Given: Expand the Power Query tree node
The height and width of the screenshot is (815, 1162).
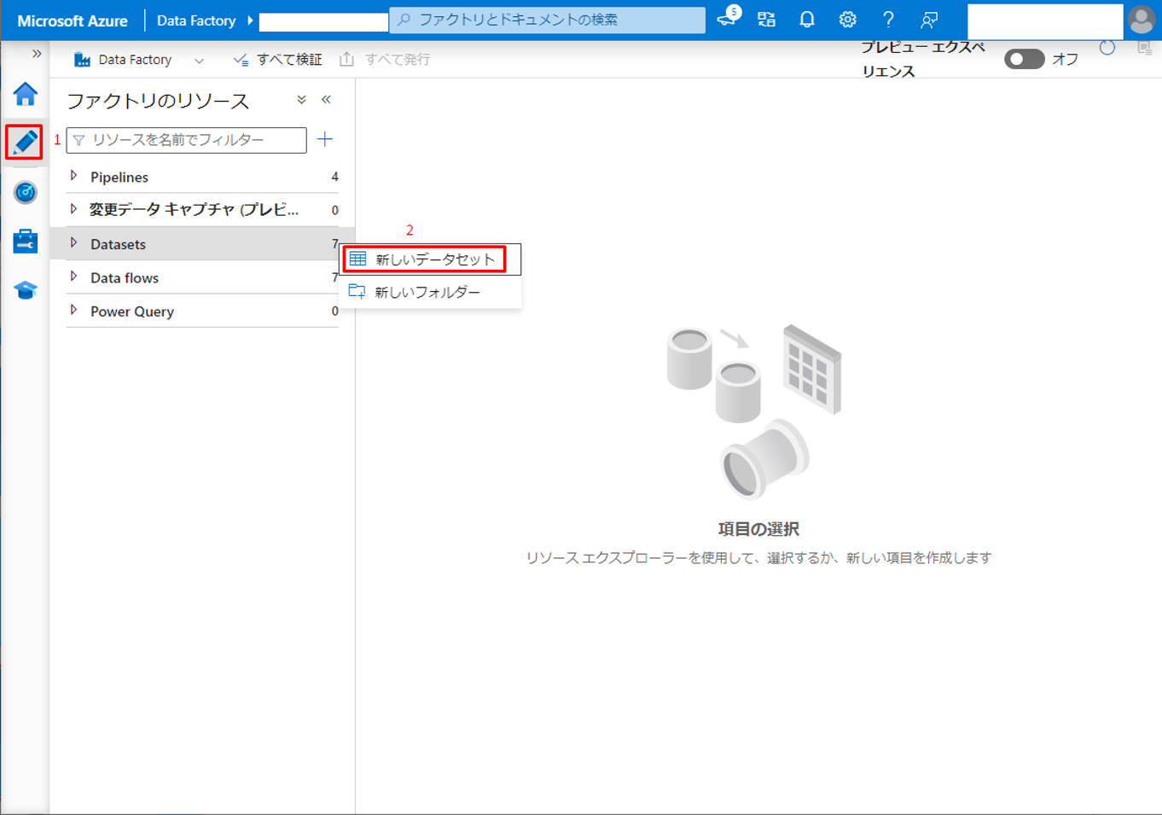Looking at the screenshot, I should click(74, 310).
